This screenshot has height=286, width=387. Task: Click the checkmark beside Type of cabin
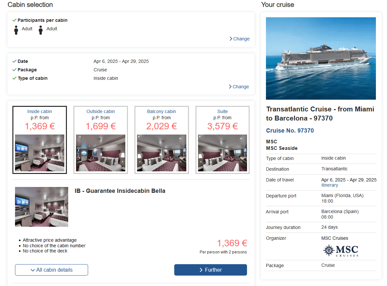pos(14,78)
